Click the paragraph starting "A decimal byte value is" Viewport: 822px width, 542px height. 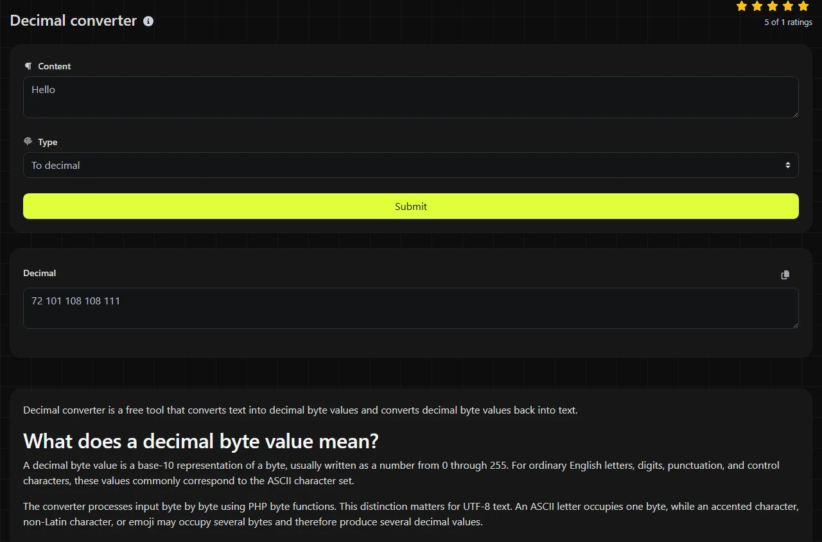(x=401, y=473)
